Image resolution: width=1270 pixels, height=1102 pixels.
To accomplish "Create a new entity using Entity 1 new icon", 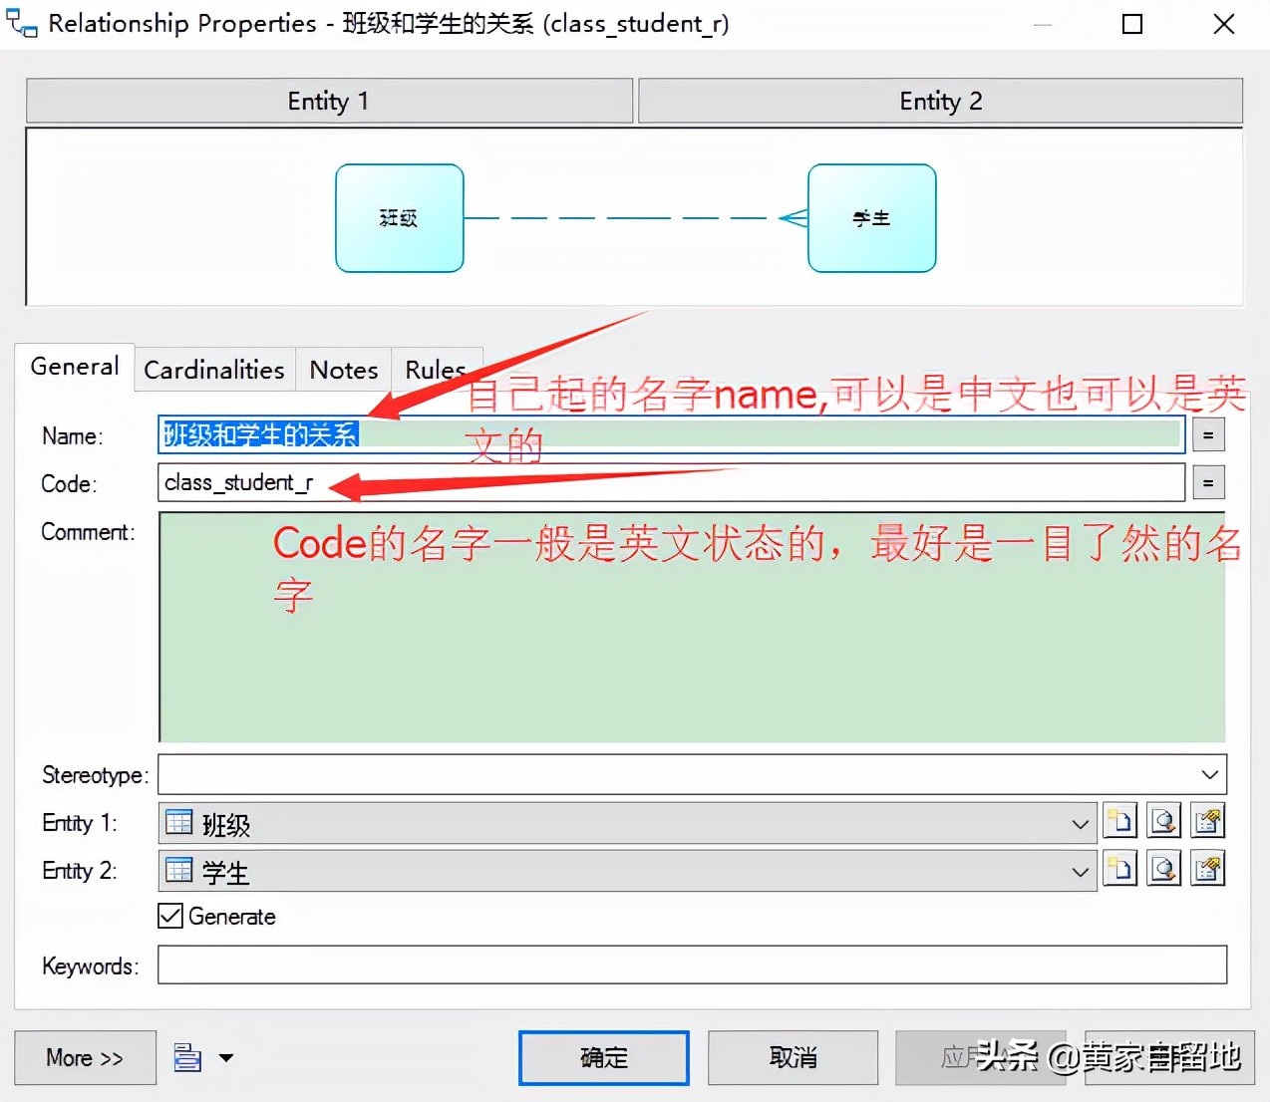I will (x=1119, y=820).
